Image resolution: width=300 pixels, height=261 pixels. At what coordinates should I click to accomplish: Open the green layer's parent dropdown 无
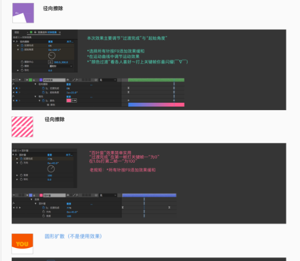coord(108,80)
